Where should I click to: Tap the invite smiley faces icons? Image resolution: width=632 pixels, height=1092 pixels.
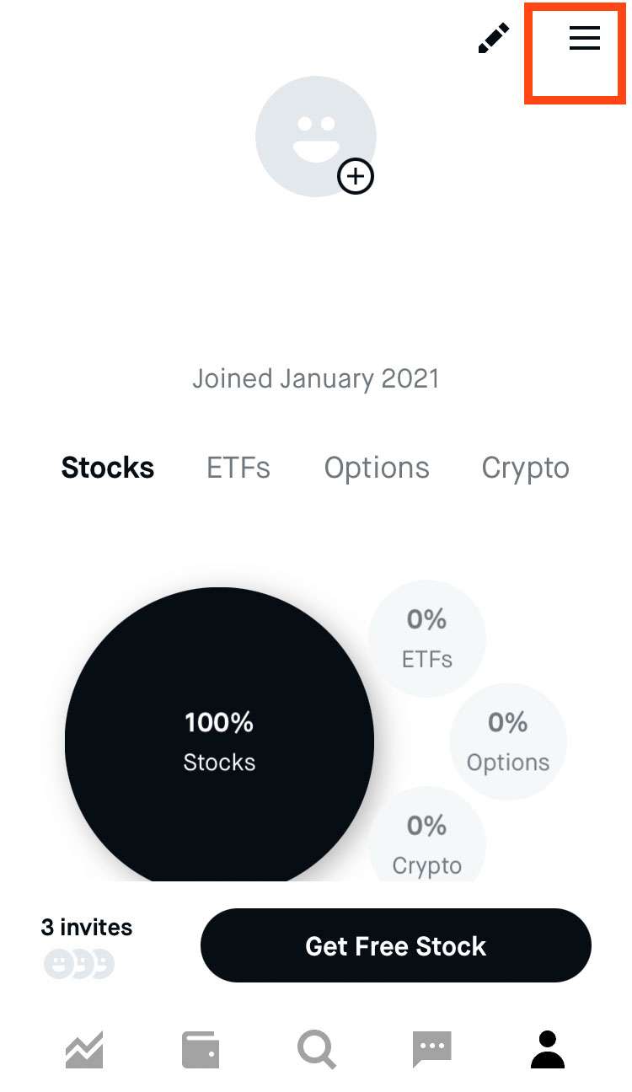point(78,964)
